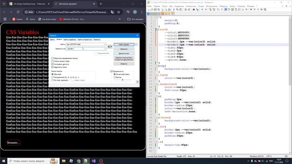Click 'Заменить всё' button
This screenshot has height=164, width=292.
tap(124, 53)
